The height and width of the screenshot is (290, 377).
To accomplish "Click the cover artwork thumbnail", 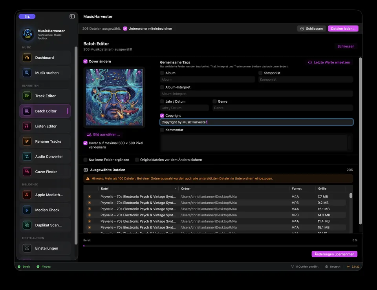I will [114, 97].
